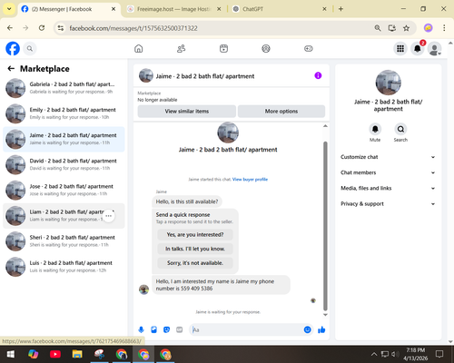454x363 pixels.
Task: Send a thumbs-up like
Action: point(321,329)
